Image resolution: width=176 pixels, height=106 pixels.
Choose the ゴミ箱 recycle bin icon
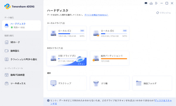coord(96,84)
